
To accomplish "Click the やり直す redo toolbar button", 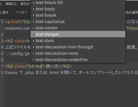I will pos(21,12).
